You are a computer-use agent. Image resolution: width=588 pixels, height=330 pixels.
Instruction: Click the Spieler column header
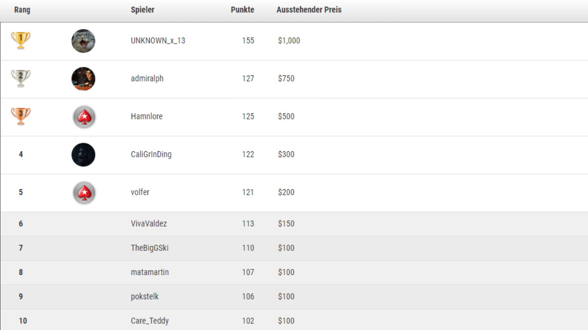[x=142, y=10]
